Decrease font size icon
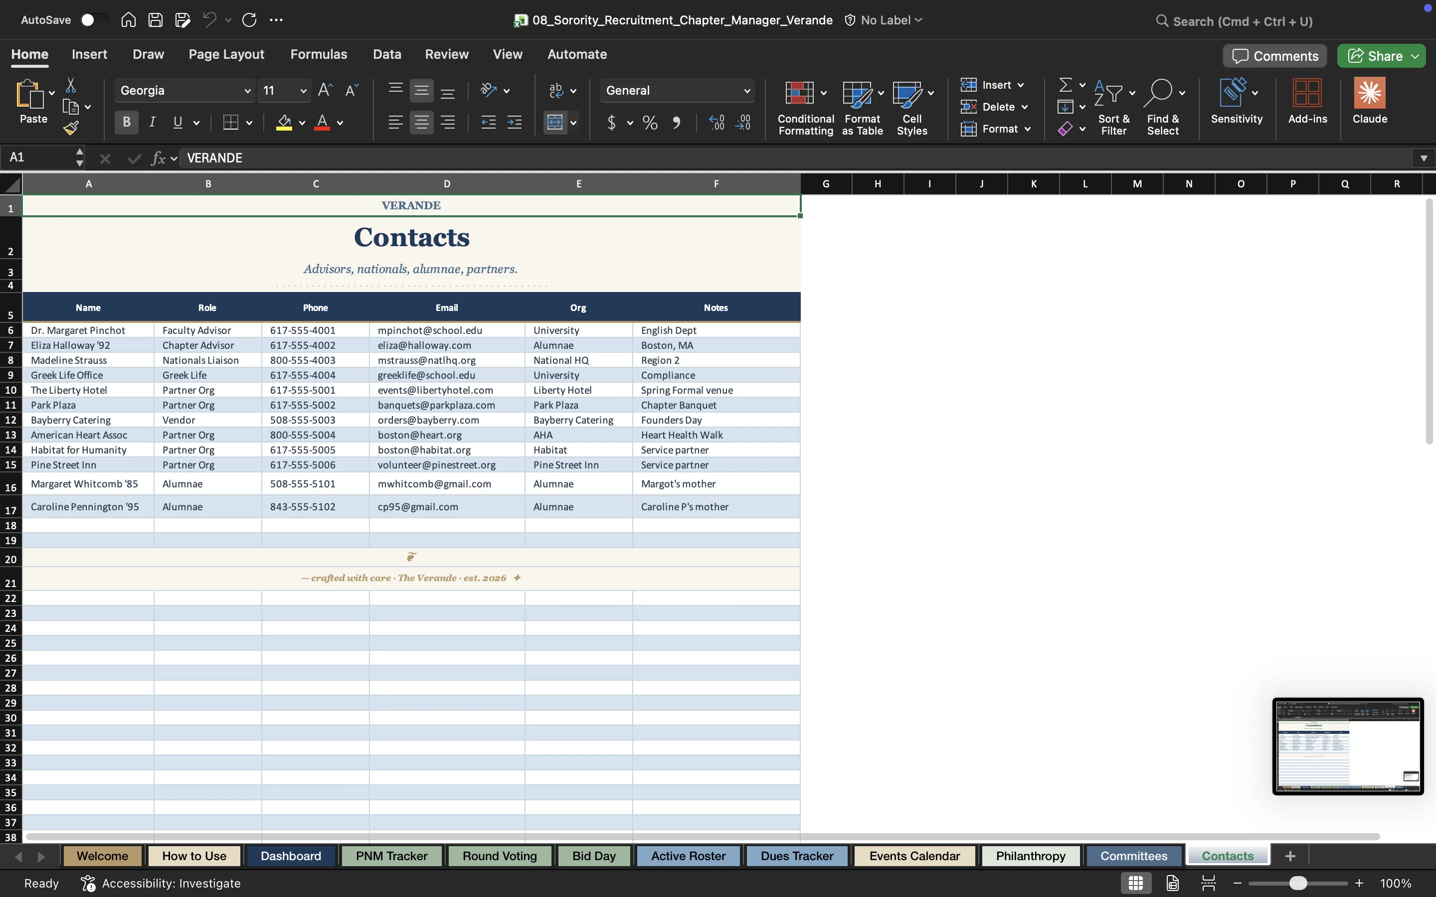Image resolution: width=1436 pixels, height=897 pixels. (352, 90)
